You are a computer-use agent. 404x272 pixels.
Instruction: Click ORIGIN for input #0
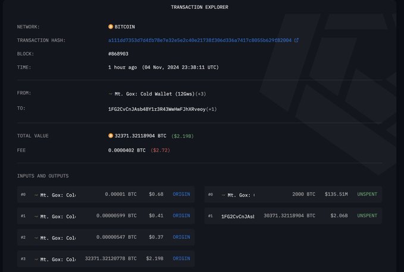(181, 194)
